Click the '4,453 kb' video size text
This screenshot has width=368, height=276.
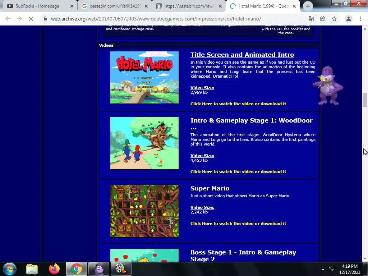(x=199, y=160)
